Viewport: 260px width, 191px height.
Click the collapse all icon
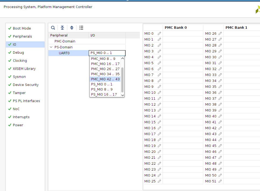pos(62,27)
